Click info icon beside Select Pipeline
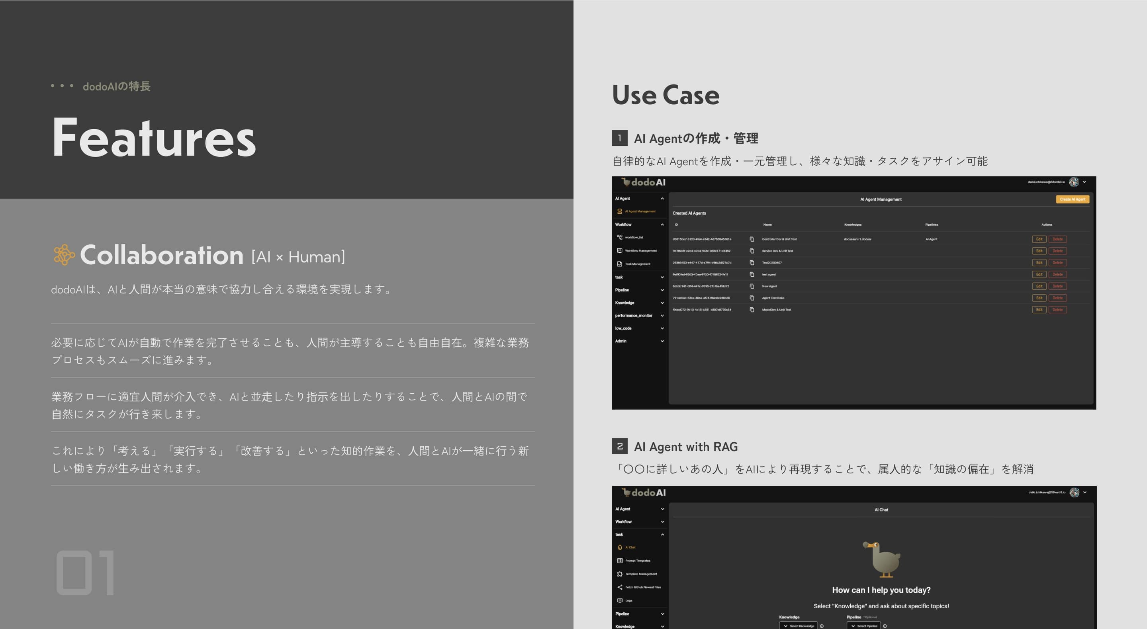Viewport: 1147px width, 629px height. [x=885, y=626]
